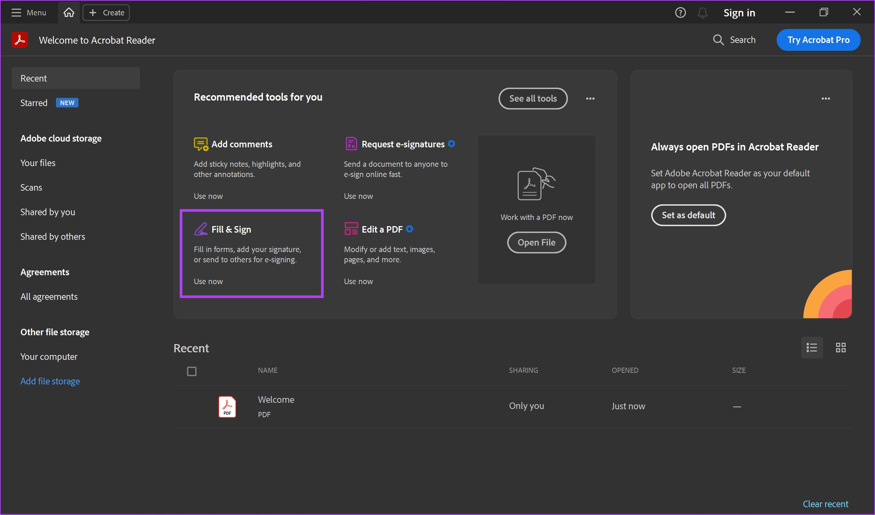Viewport: 875px width, 515px height.
Task: Open default app card more options ellipsis
Action: click(826, 99)
